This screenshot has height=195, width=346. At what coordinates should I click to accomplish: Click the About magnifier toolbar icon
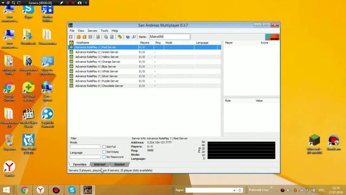tap(134, 37)
